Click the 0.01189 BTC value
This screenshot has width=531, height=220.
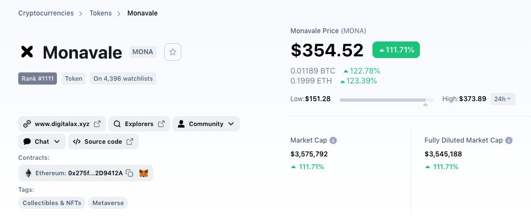pos(313,71)
